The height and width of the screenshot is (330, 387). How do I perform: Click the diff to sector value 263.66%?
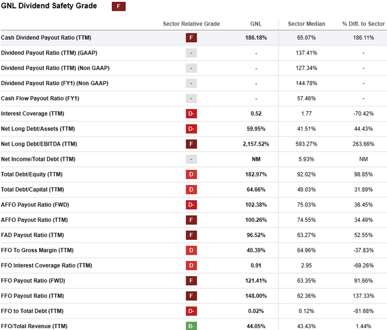363,144
